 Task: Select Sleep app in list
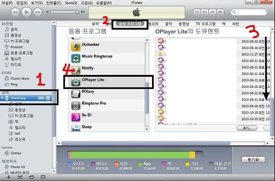click(107, 127)
